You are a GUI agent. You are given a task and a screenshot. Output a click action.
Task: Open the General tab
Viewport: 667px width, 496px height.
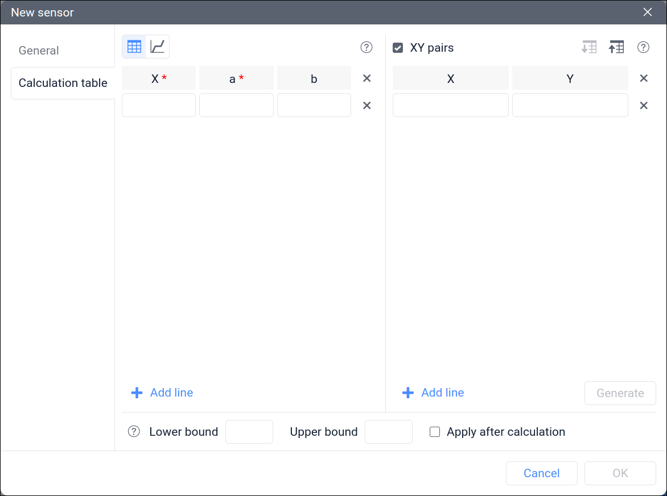tap(39, 51)
